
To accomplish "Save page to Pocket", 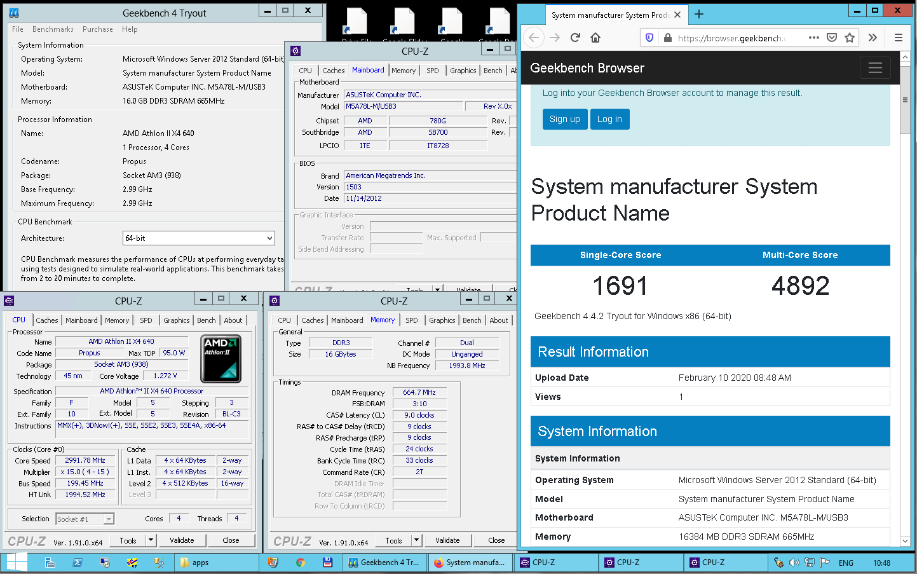I will click(x=832, y=38).
